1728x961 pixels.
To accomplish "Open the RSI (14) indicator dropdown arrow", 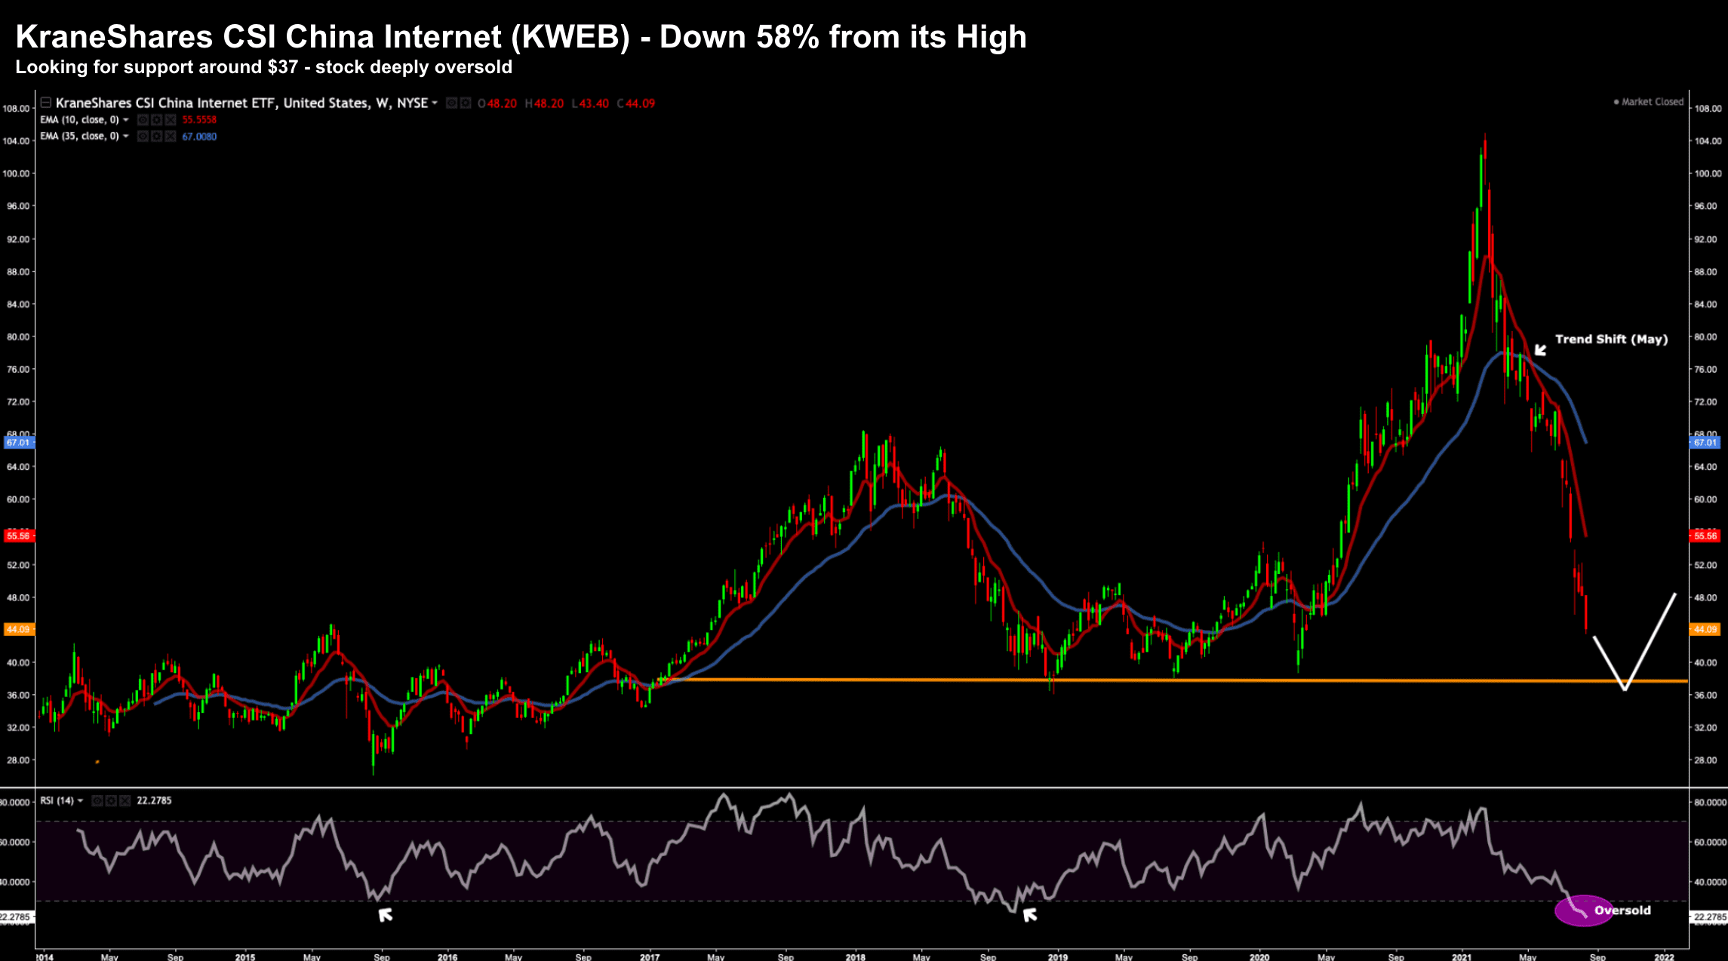I will click(x=80, y=800).
